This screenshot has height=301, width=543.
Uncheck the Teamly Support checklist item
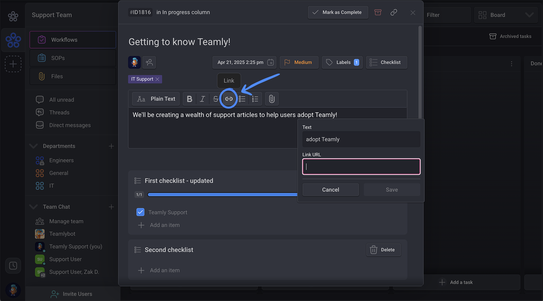[x=141, y=212]
